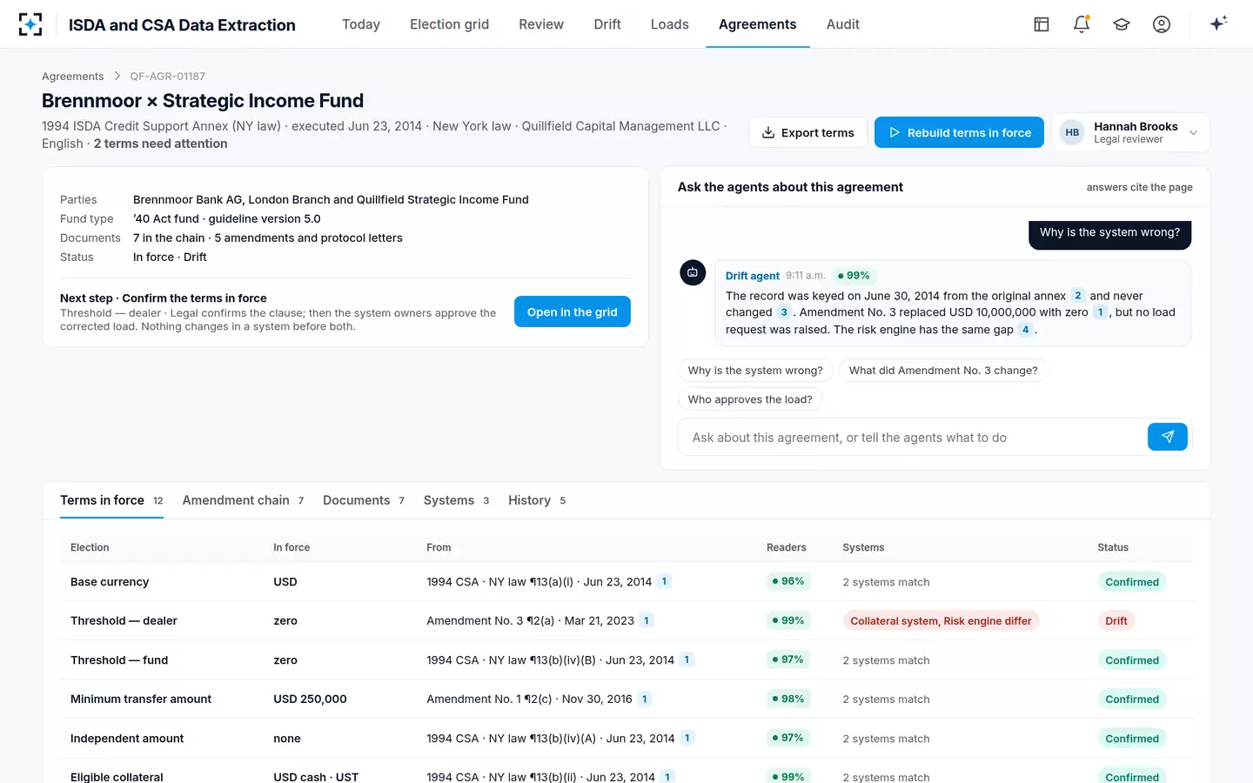Open citation 3 in the Drift agent answer
Viewport: 1253px width, 783px height.
[x=784, y=312]
